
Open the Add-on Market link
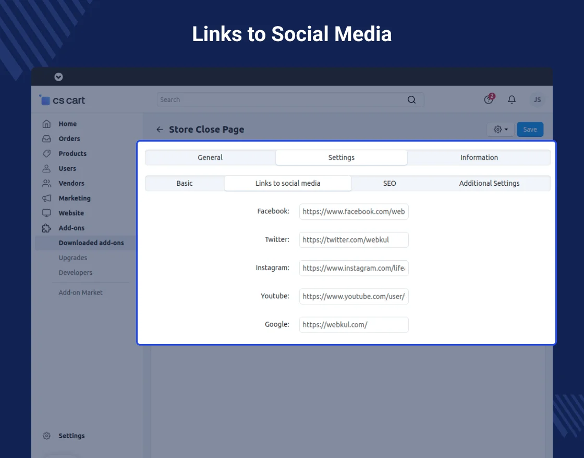81,292
